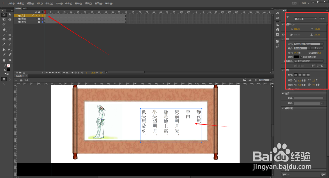Open the 文件 File menu
Viewport: 329px width, 178px height.
tap(11, 3)
